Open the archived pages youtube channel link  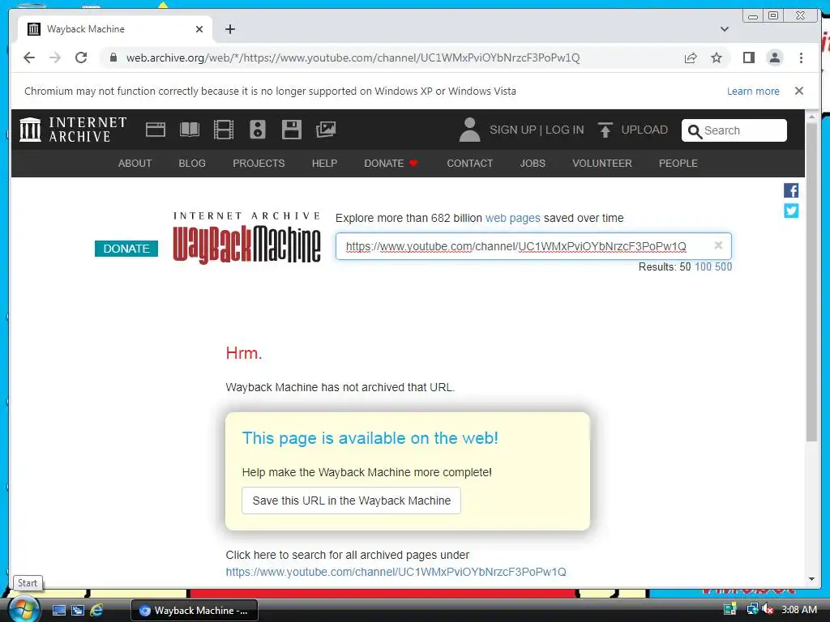point(396,572)
